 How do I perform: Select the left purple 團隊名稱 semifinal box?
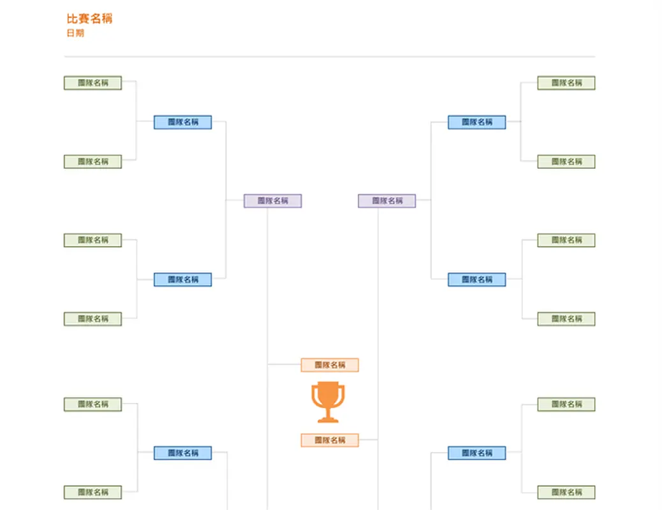272,201
